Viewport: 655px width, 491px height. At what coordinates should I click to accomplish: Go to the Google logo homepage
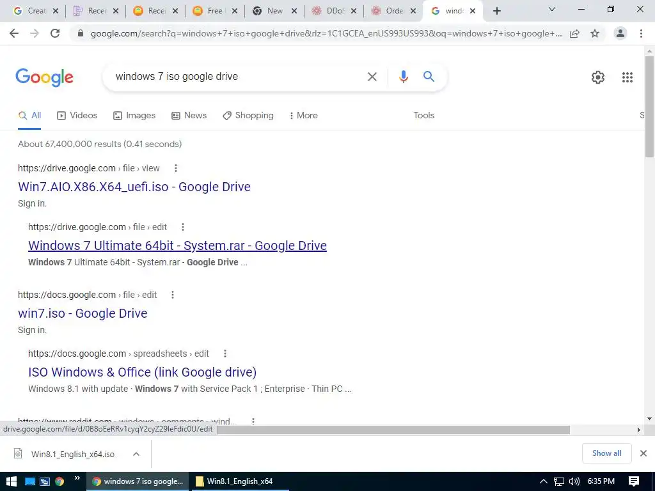(x=44, y=77)
